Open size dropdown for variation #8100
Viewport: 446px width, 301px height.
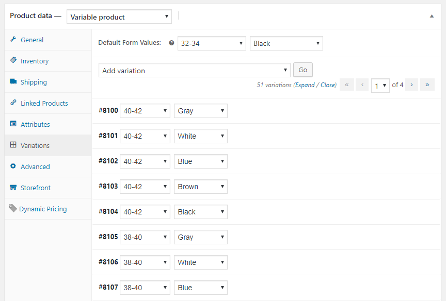tap(145, 111)
